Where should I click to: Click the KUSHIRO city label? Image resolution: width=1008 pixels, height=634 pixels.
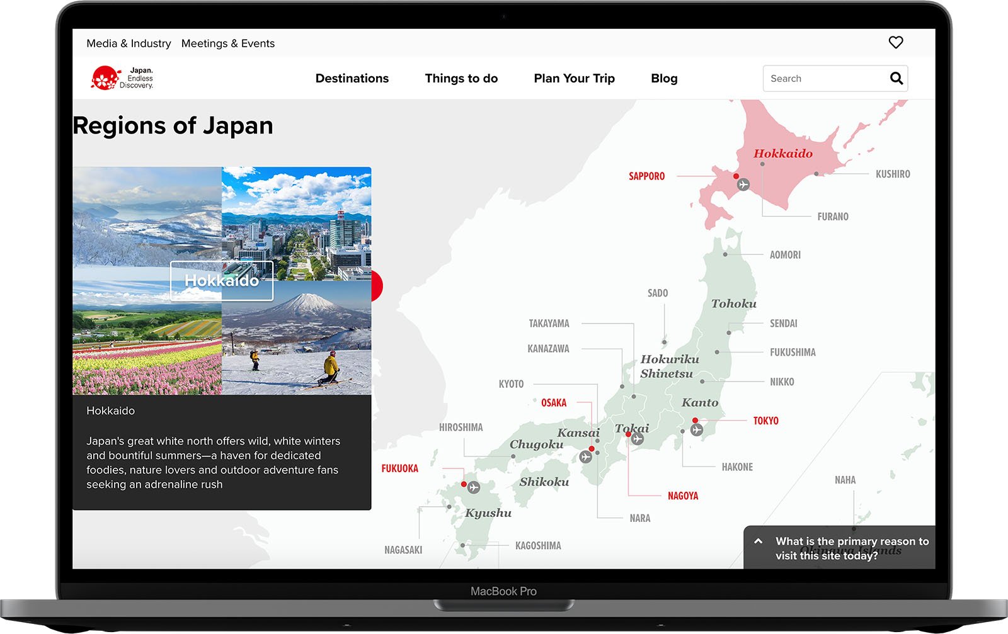pos(893,174)
